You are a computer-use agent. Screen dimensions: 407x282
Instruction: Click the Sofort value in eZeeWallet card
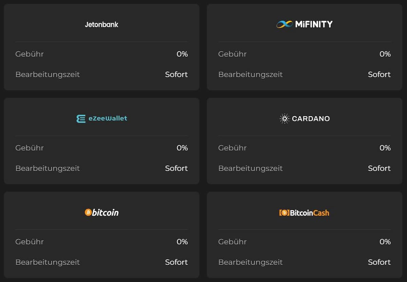[x=176, y=168]
